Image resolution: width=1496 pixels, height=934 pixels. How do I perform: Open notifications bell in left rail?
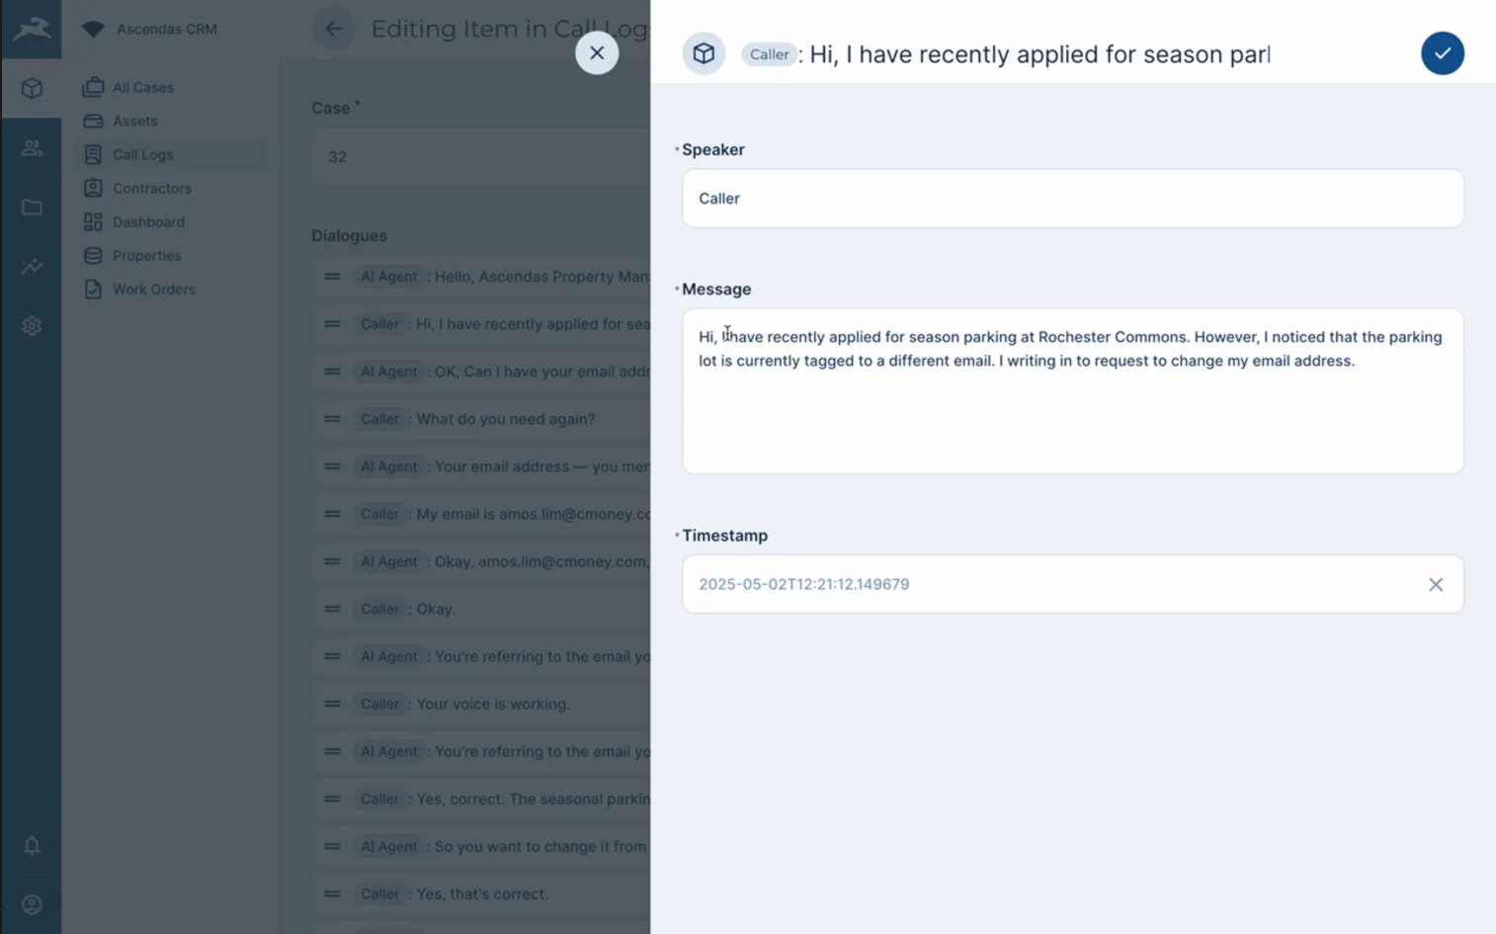[x=32, y=845]
